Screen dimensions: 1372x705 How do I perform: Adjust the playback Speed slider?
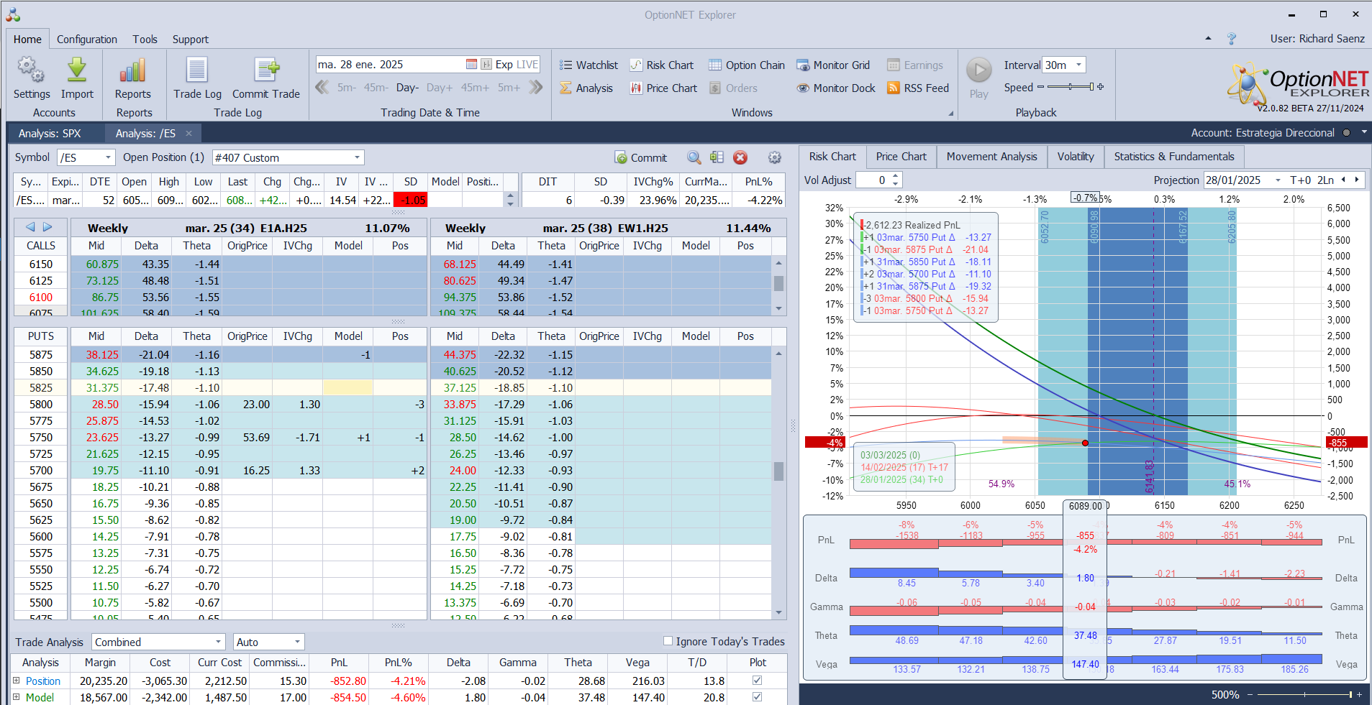pos(1070,87)
